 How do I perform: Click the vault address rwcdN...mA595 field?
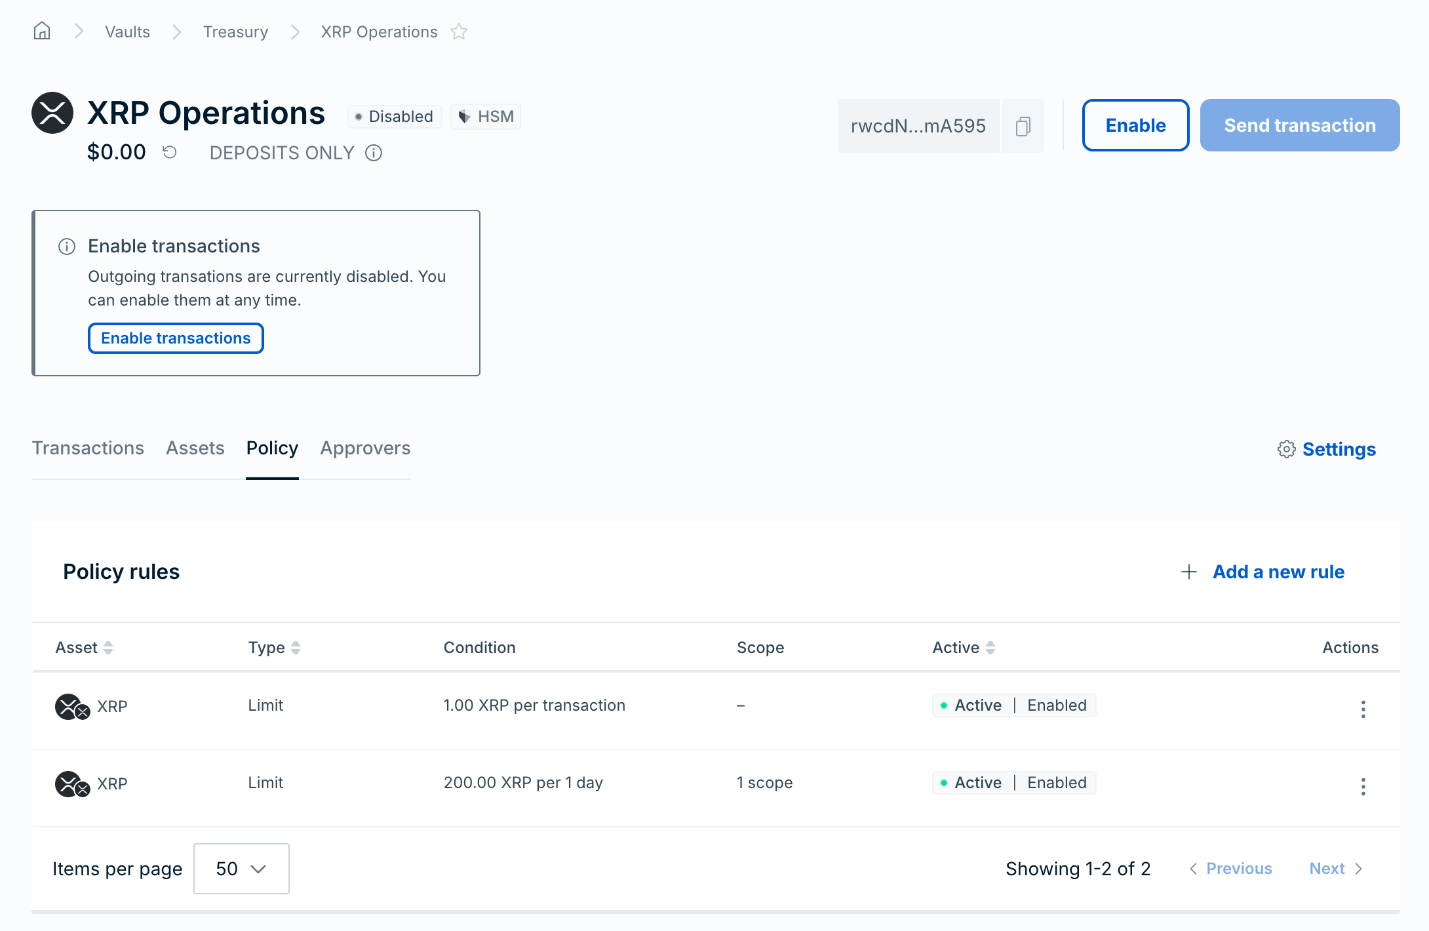(x=918, y=126)
